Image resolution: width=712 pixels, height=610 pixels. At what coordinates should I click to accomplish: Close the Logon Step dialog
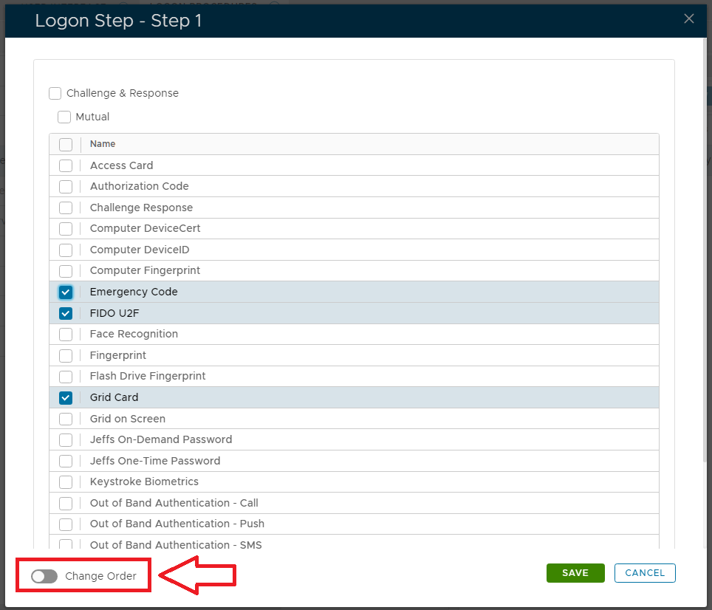[x=688, y=18]
